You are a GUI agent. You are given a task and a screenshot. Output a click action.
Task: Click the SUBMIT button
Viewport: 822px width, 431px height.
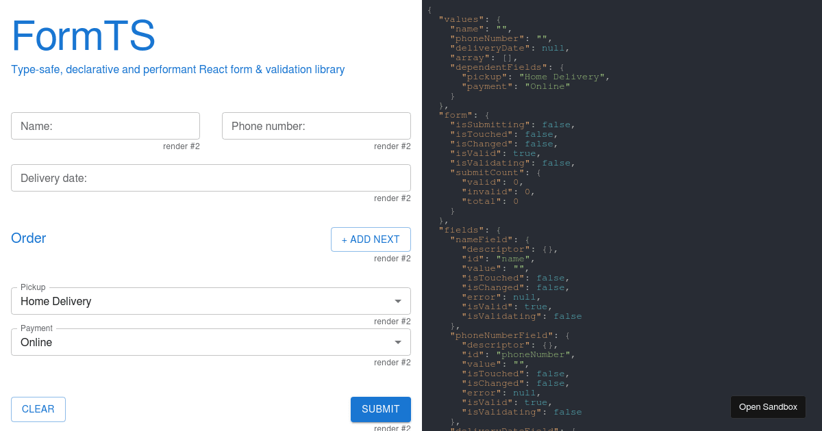[380, 409]
